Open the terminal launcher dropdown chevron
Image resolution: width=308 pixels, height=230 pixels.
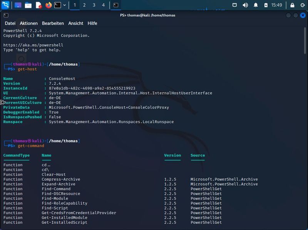click(x=64, y=5)
